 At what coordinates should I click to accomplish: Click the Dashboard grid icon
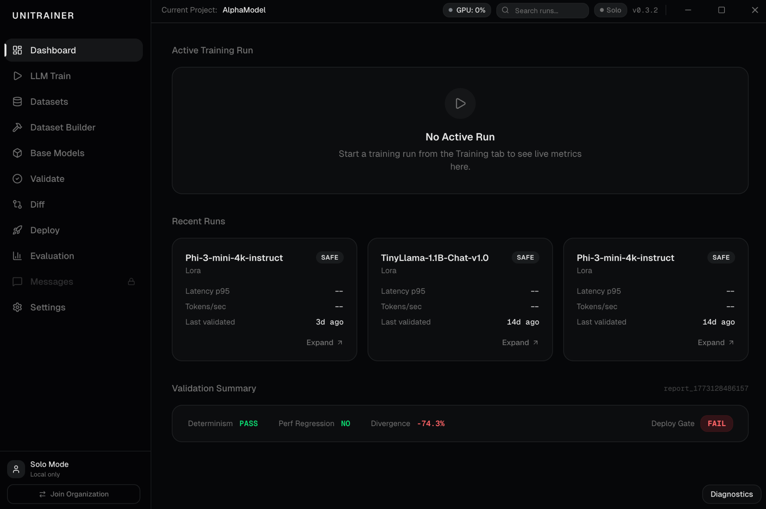point(17,50)
